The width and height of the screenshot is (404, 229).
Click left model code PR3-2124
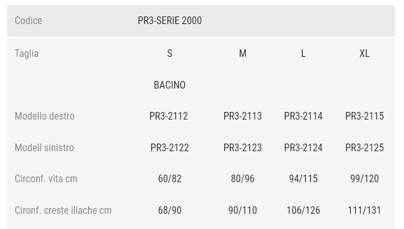pyautogui.click(x=303, y=147)
